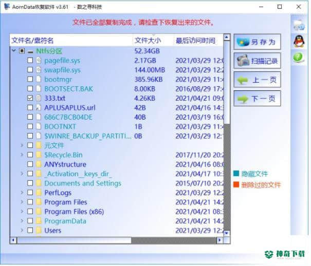Toggle the Ntfs分区 partition checkbox
The width and height of the screenshot is (311, 266).
coord(22,51)
